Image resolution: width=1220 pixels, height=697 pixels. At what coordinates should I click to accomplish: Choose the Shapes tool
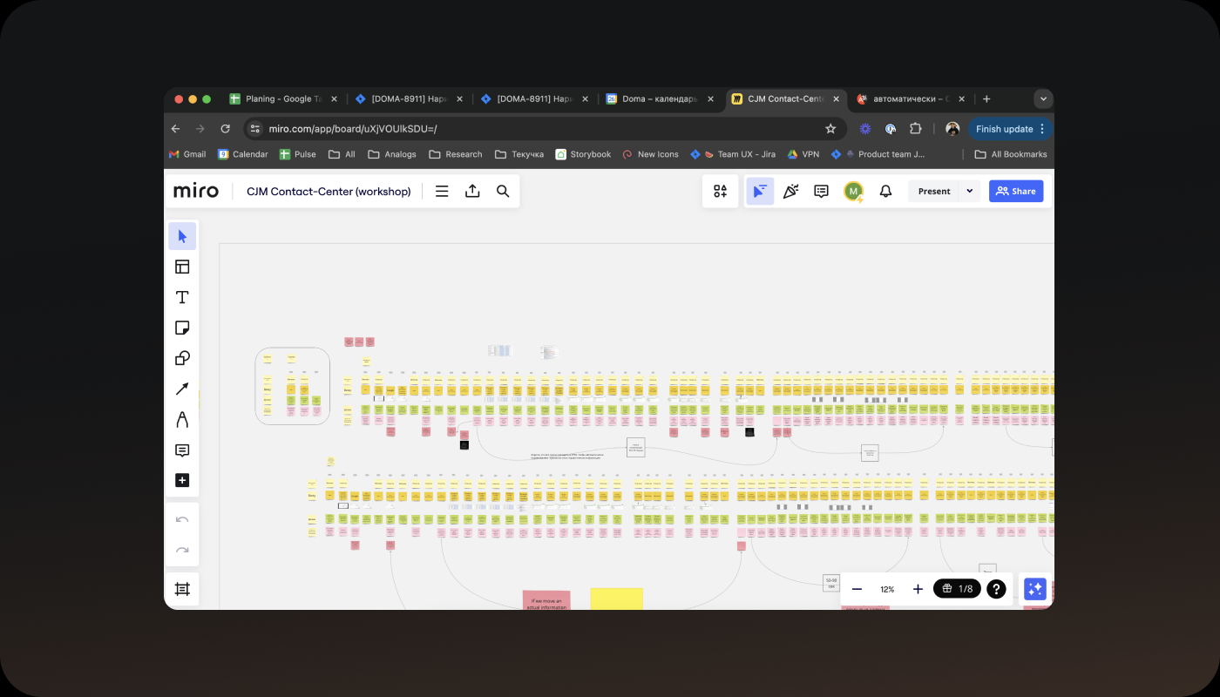click(182, 359)
